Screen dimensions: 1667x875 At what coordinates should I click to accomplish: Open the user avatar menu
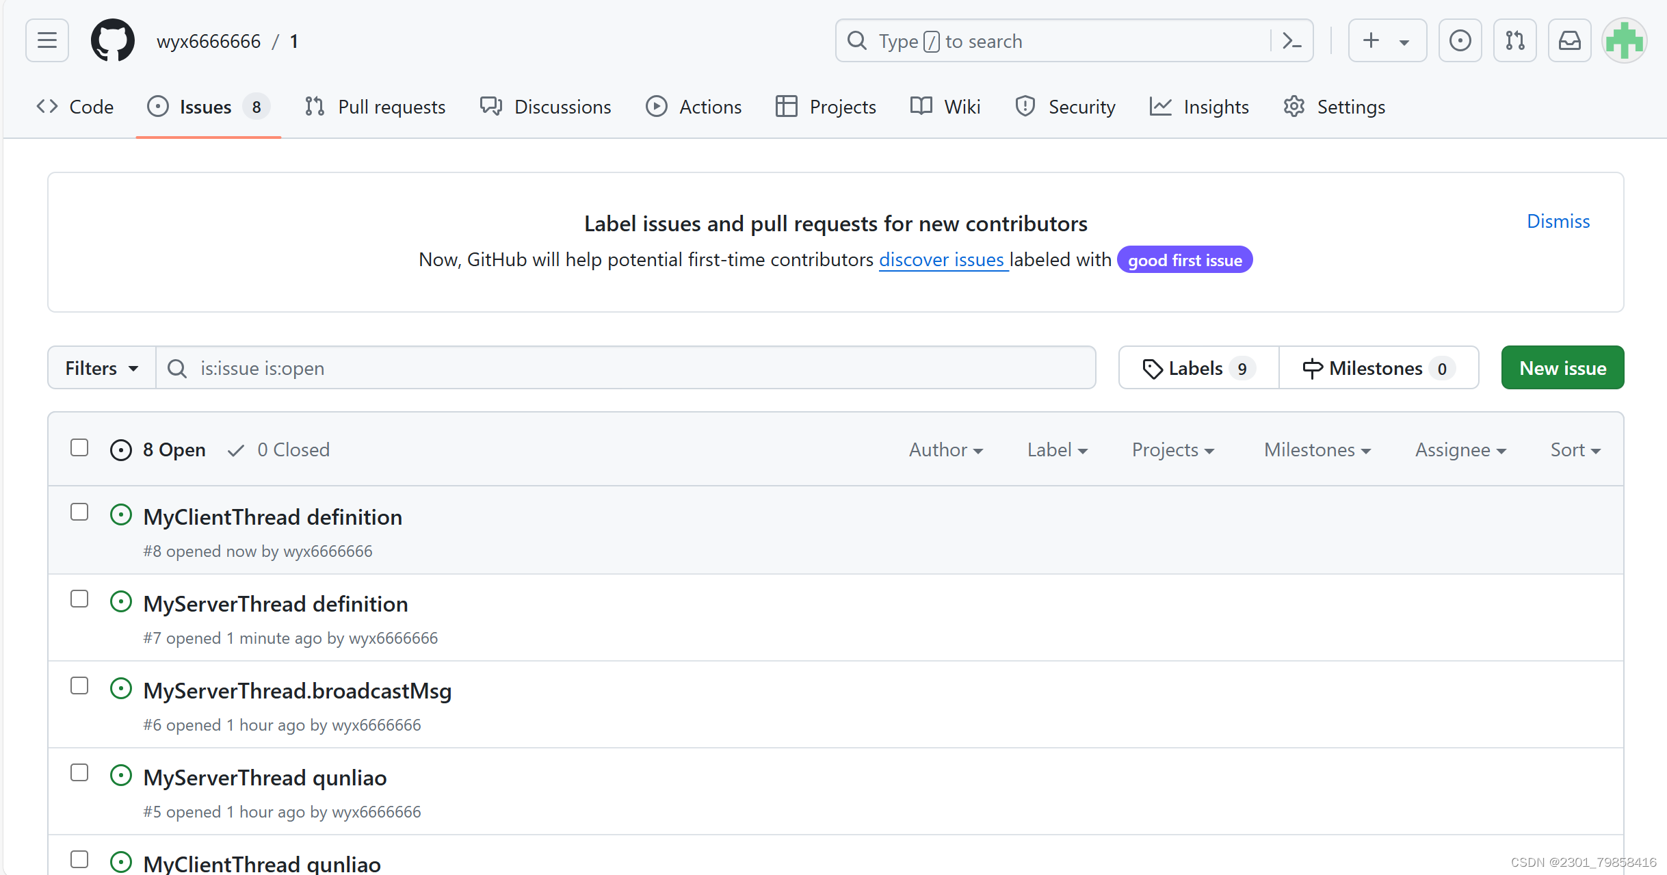(1624, 40)
